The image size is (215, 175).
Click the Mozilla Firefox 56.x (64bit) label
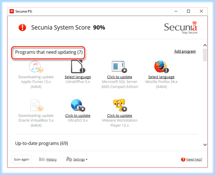click(161, 84)
